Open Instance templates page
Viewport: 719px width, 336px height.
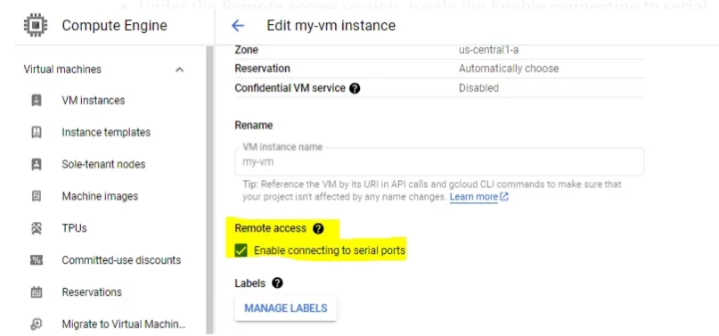click(x=106, y=133)
